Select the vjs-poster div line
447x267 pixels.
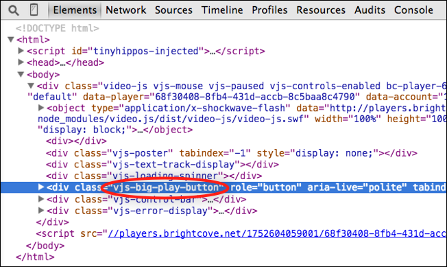(x=231, y=153)
